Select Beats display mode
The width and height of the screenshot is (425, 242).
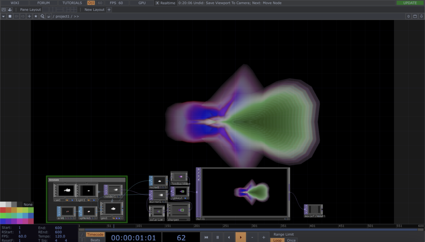click(95, 240)
